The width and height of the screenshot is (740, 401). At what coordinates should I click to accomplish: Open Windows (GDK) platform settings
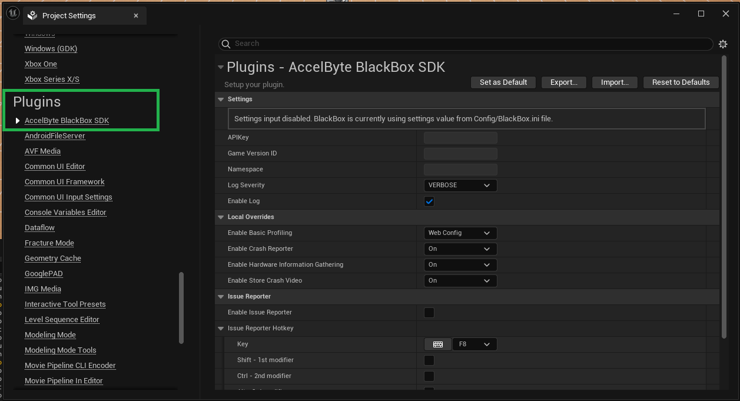point(51,49)
